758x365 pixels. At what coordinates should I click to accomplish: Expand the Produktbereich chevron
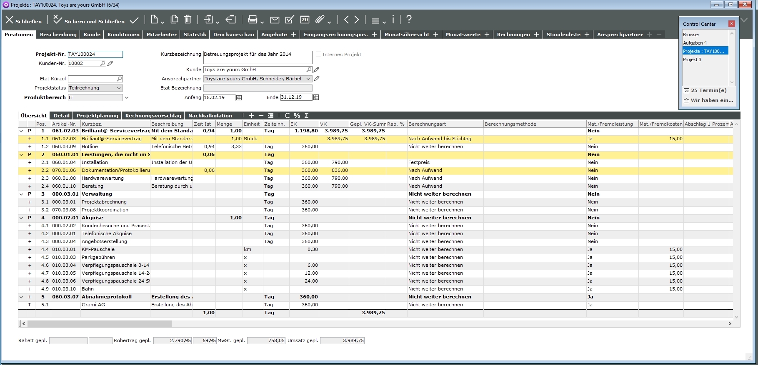(127, 98)
